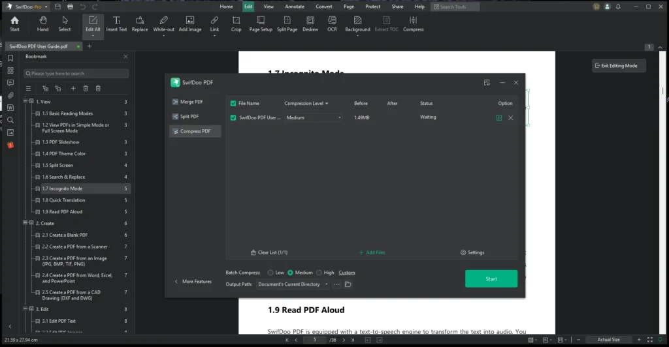Launch the OCR tool
This screenshot has height=347, width=669.
pos(332,24)
